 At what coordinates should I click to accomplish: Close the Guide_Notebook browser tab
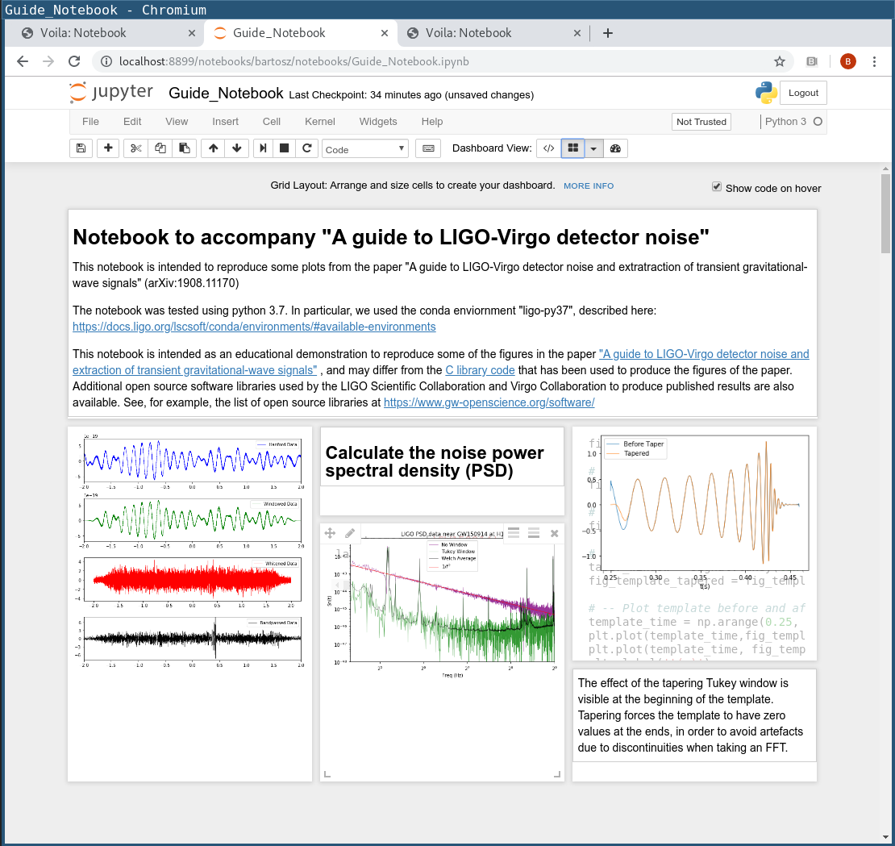pyautogui.click(x=385, y=33)
